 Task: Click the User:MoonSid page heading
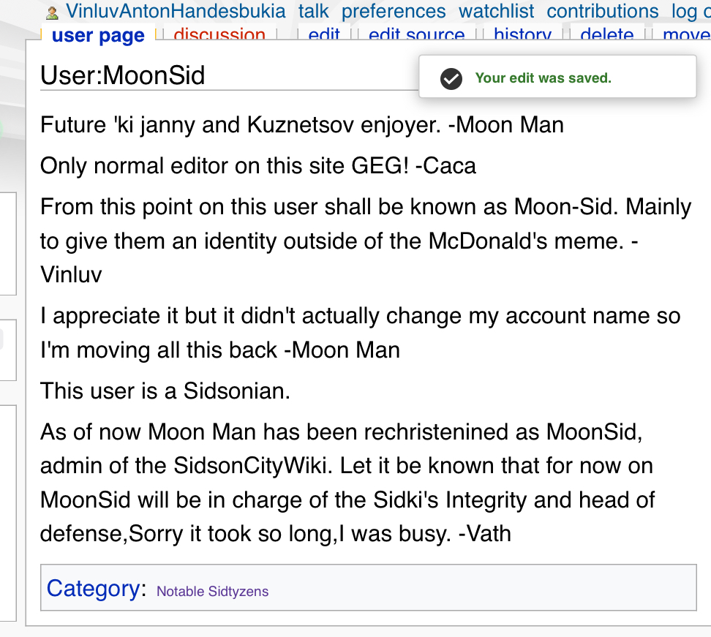point(122,75)
